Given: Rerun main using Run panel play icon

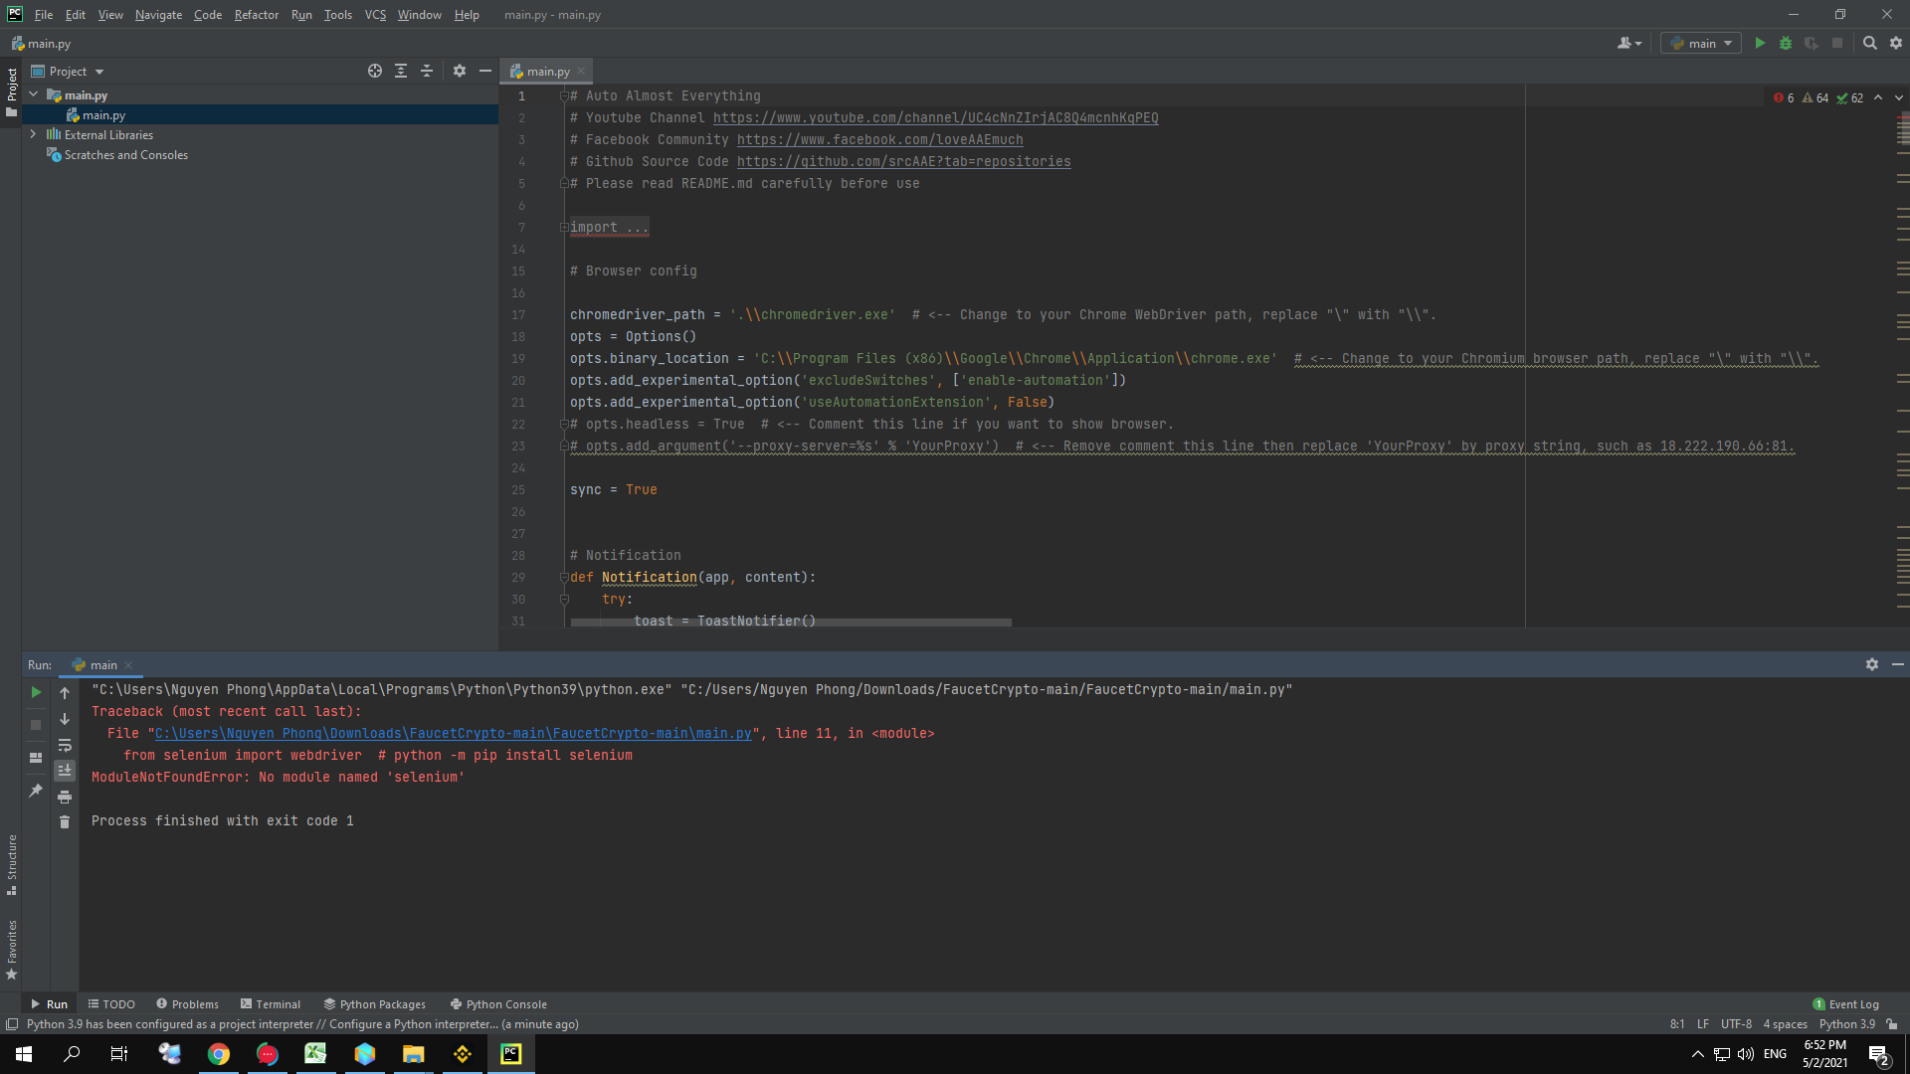Looking at the screenshot, I should [x=36, y=692].
